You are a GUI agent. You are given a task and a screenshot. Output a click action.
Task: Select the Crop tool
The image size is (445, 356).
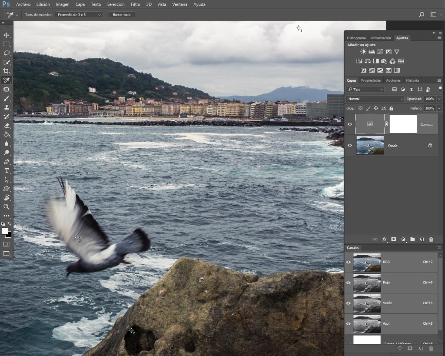[6, 71]
